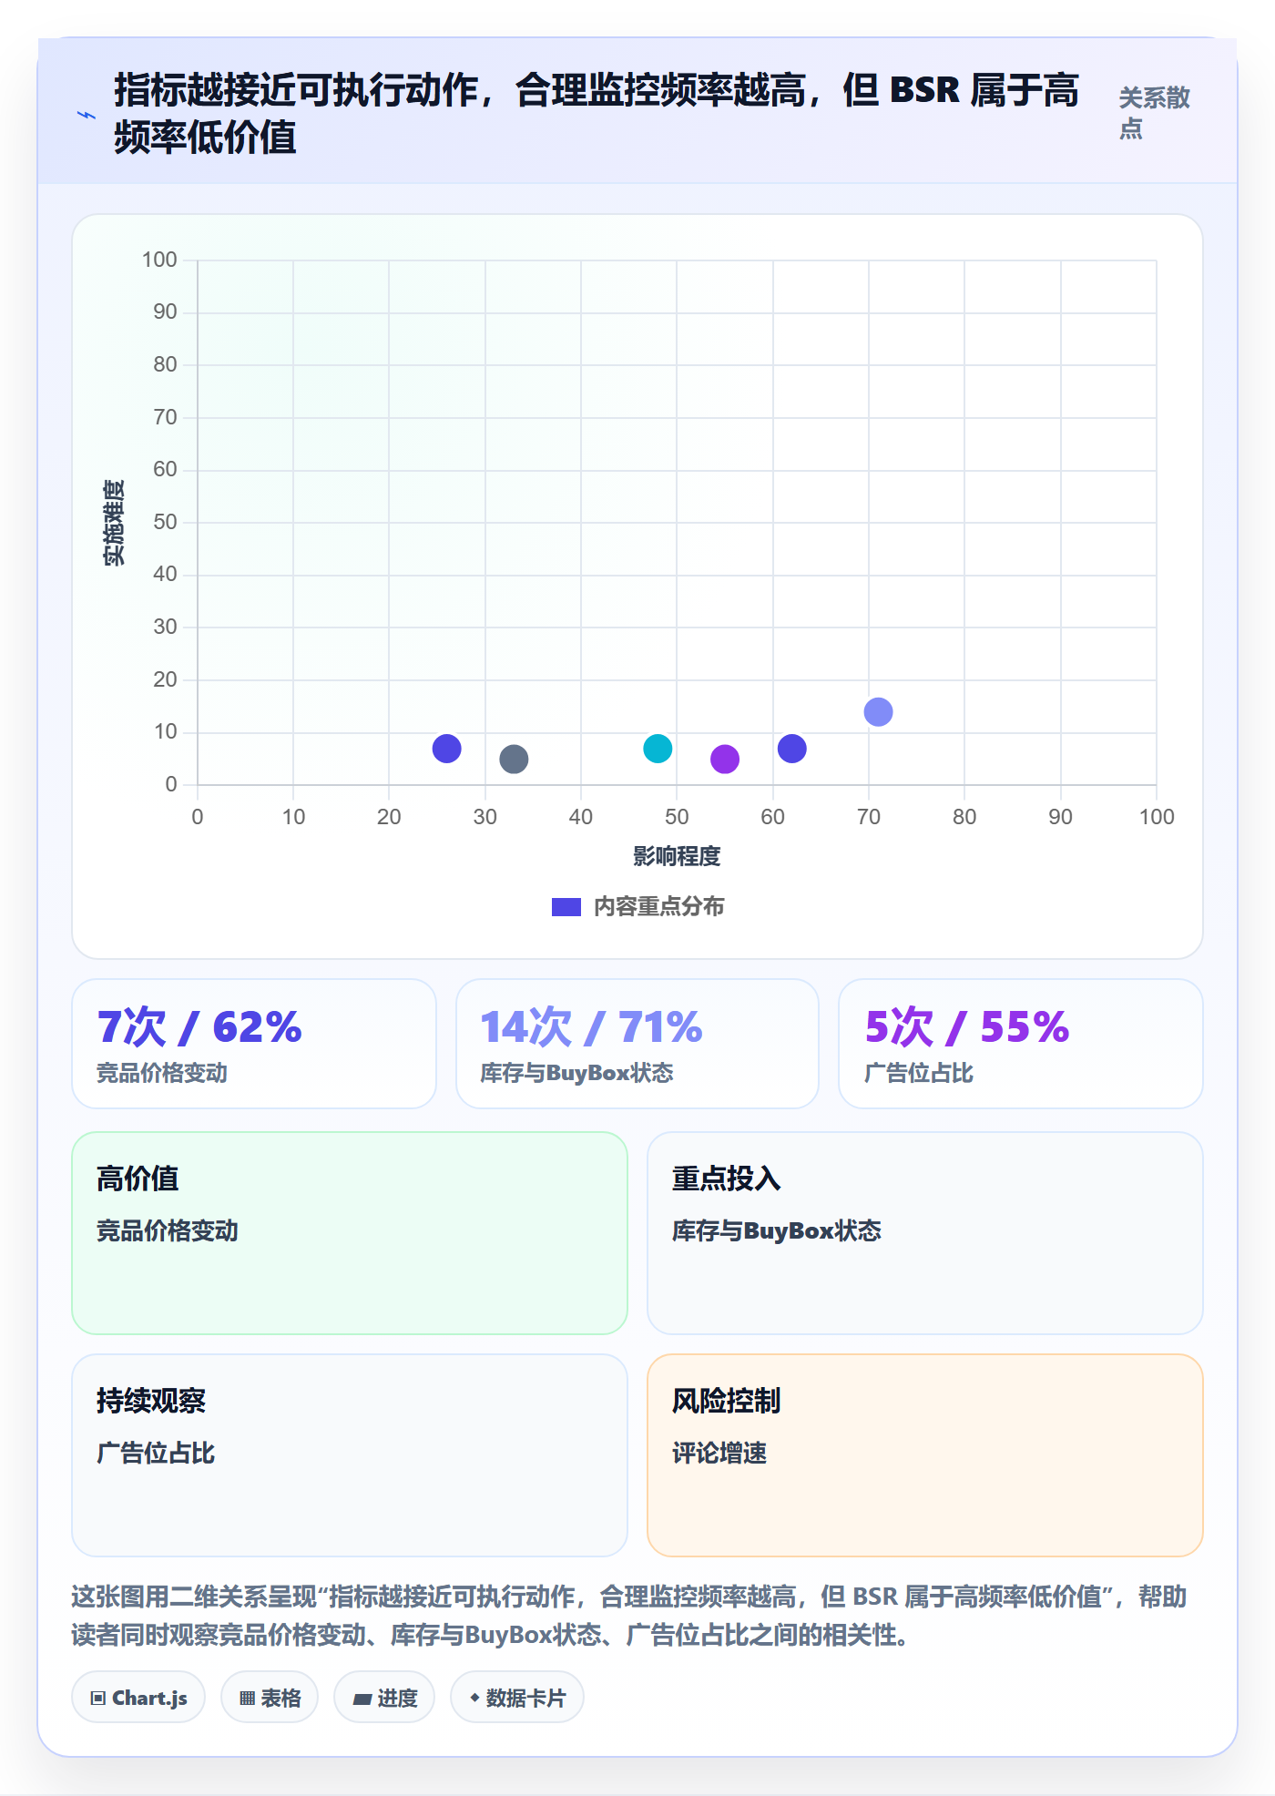Click the '评论增速' text
The width and height of the screenshot is (1275, 1796).
pyautogui.click(x=719, y=1453)
